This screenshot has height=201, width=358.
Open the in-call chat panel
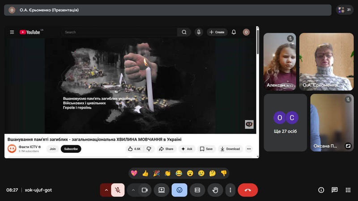[x=334, y=190]
